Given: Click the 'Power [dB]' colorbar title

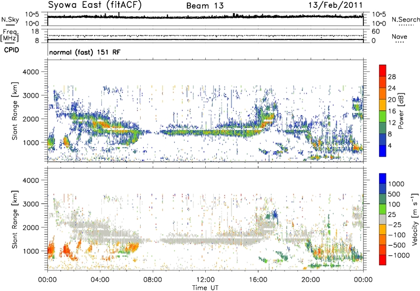Looking at the screenshot, I should (401, 111).
